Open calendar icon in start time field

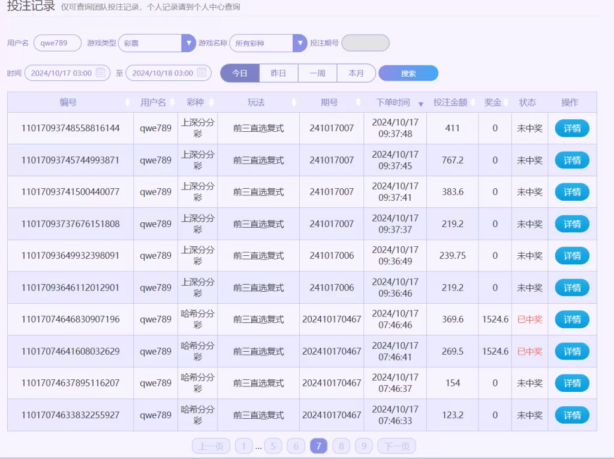click(100, 73)
